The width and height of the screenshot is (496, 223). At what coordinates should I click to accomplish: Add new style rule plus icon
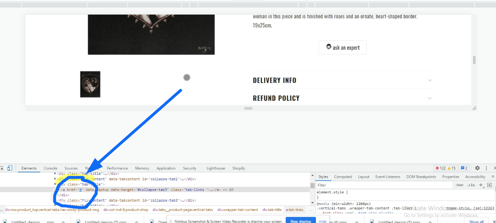481,185
